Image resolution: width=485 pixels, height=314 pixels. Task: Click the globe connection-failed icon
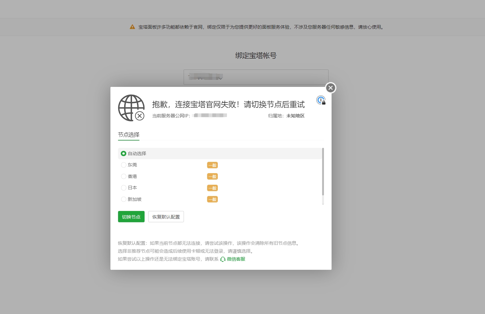pyautogui.click(x=131, y=108)
